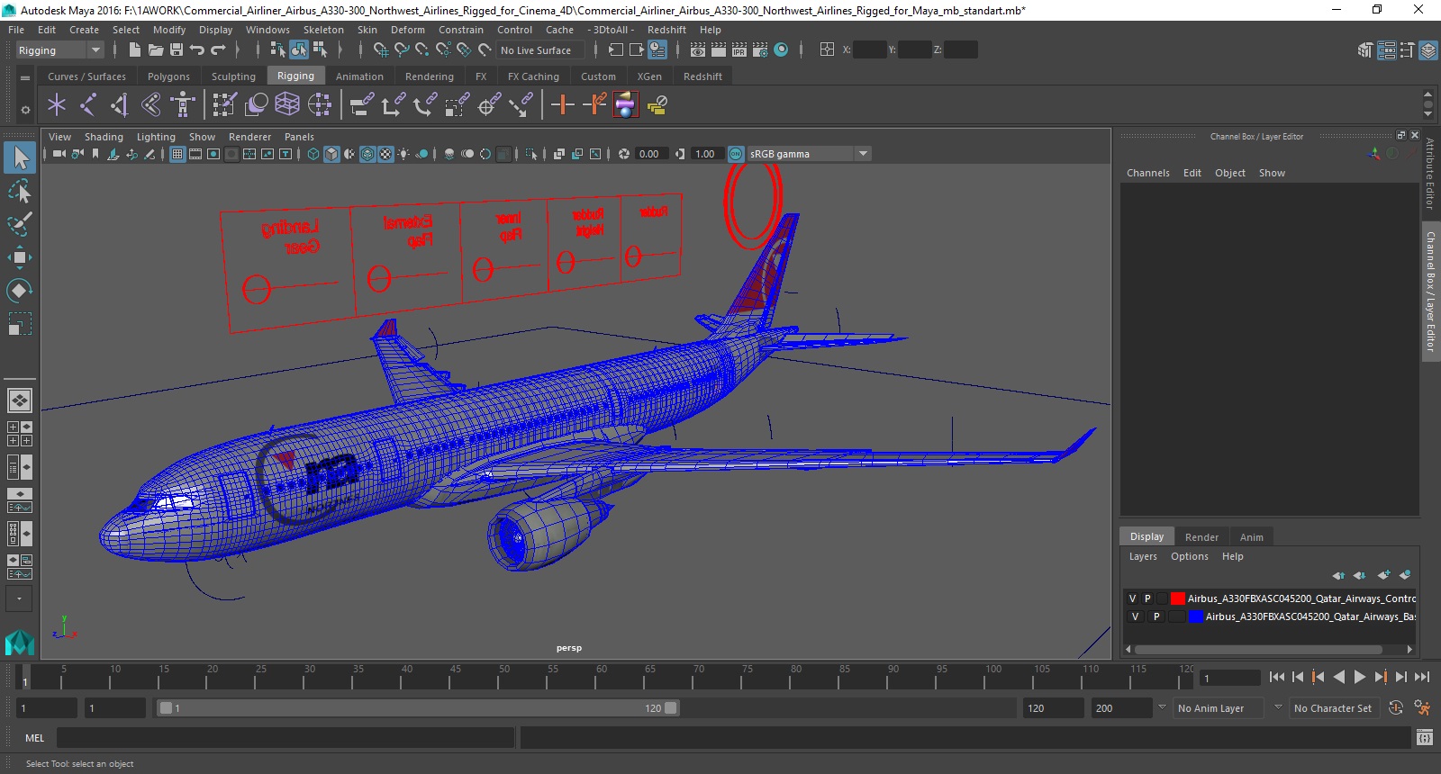Open the No Live Surface field

point(540,50)
